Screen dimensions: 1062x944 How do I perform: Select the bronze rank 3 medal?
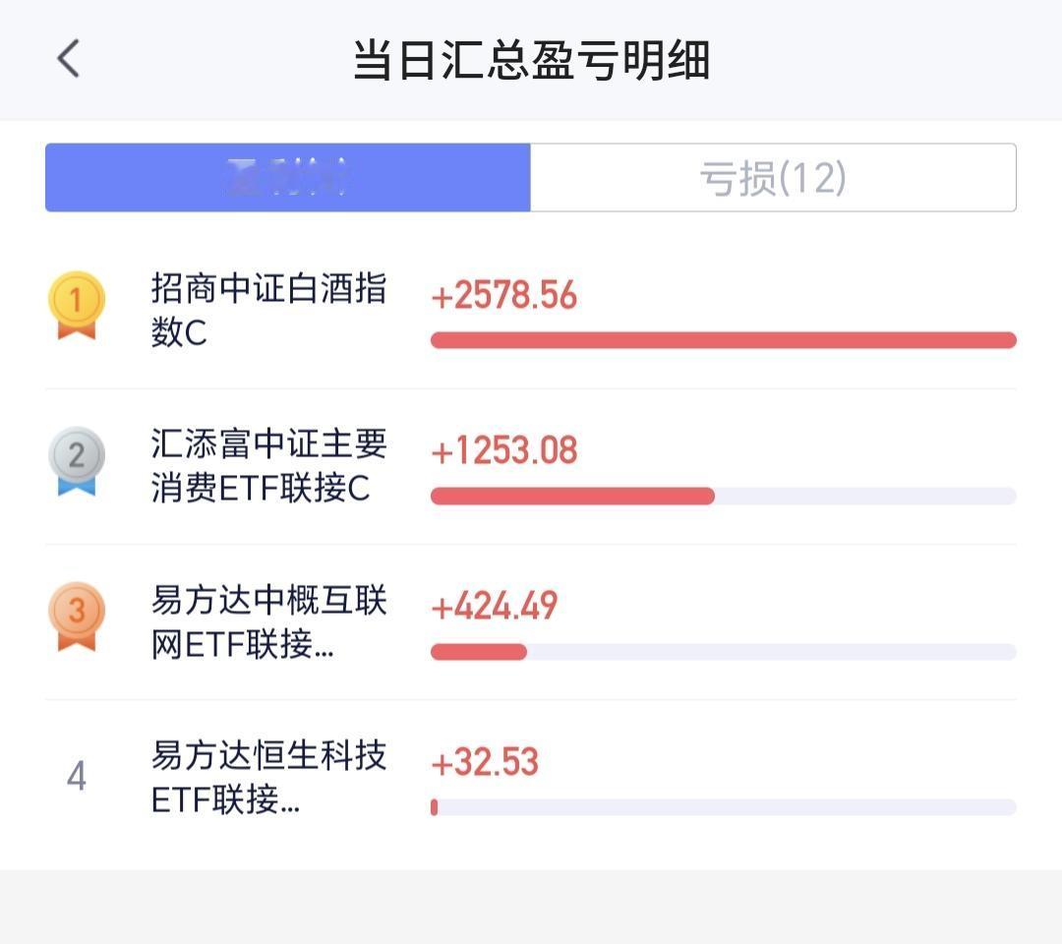[77, 617]
